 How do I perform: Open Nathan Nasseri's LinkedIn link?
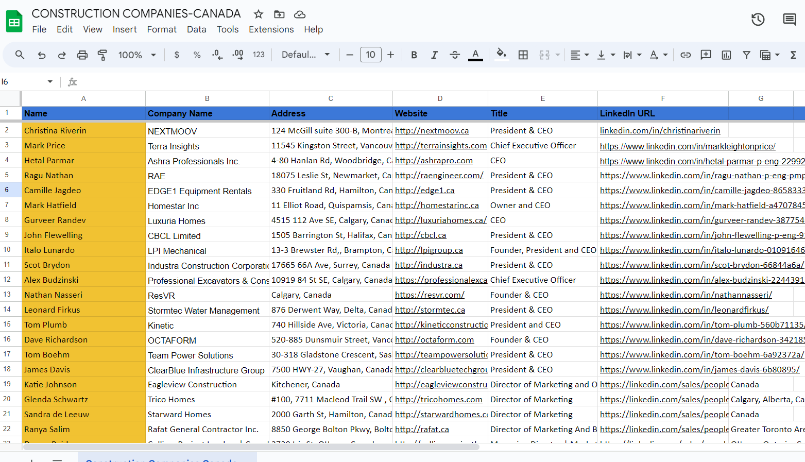(686, 295)
